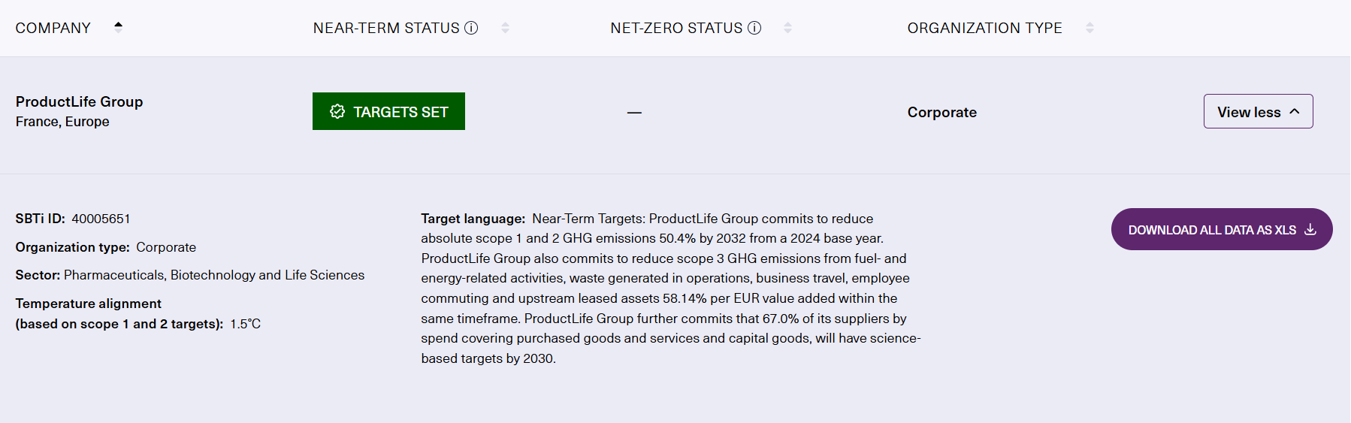
Task: Click the NET-ZERO STATUS header text
Action: pos(676,28)
